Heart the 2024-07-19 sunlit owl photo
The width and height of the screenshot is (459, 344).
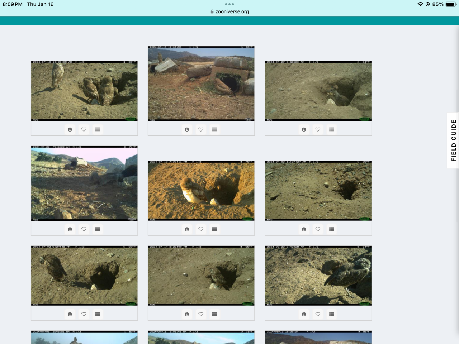tap(201, 229)
